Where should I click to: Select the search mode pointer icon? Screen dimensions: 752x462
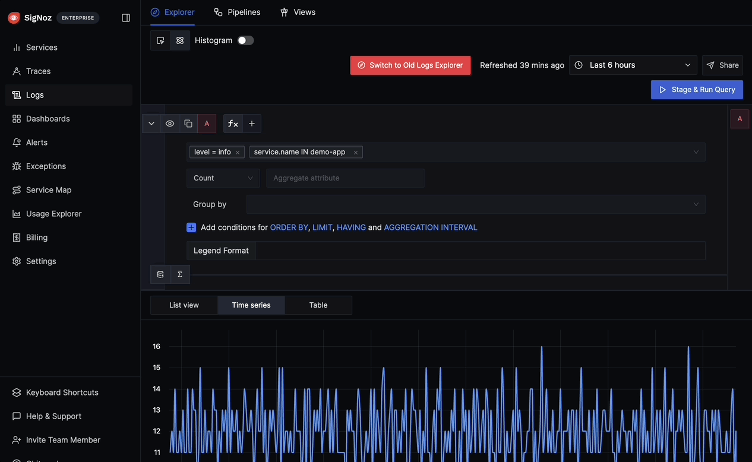coord(160,40)
